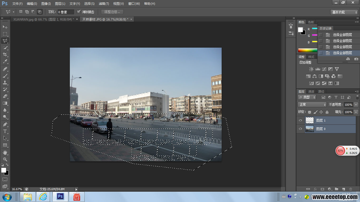Select the Pen tool
The image size is (360, 202).
5,124
